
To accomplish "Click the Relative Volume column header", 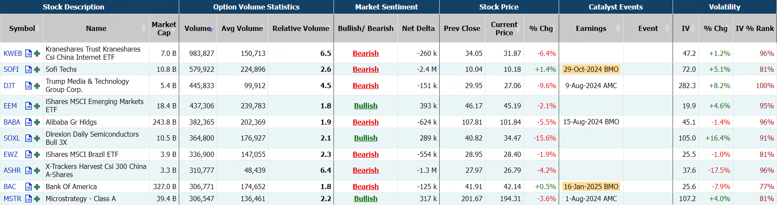I will 301,28.
